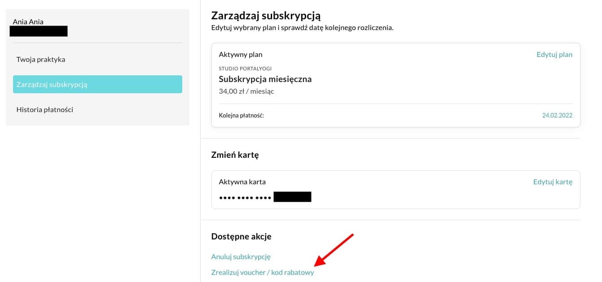
Task: Click the 34,00 zł / miesiąc price
Action: pos(246,91)
